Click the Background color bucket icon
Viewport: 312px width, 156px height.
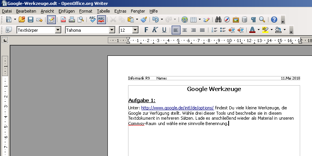point(278,30)
